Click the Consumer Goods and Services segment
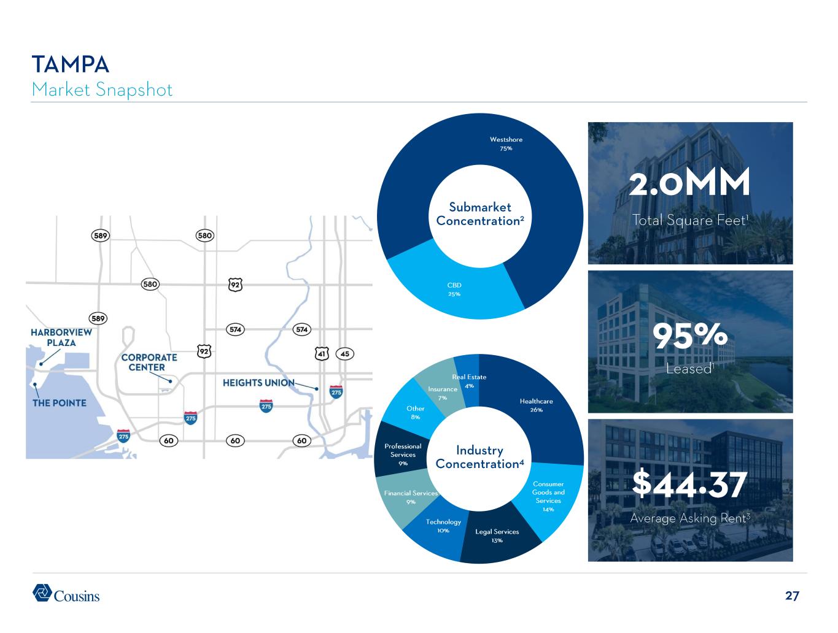This screenshot has height=633, width=838. click(548, 496)
